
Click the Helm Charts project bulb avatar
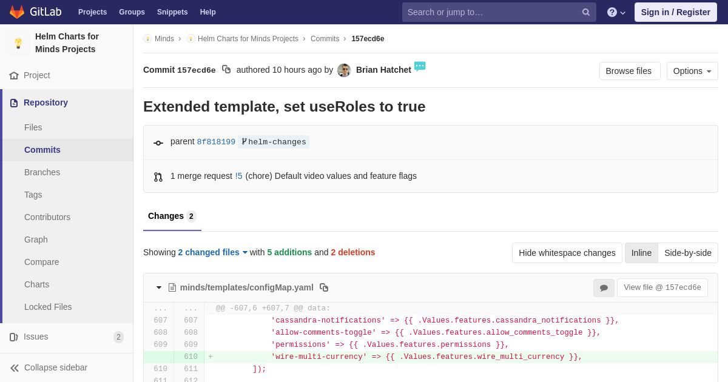[x=18, y=43]
